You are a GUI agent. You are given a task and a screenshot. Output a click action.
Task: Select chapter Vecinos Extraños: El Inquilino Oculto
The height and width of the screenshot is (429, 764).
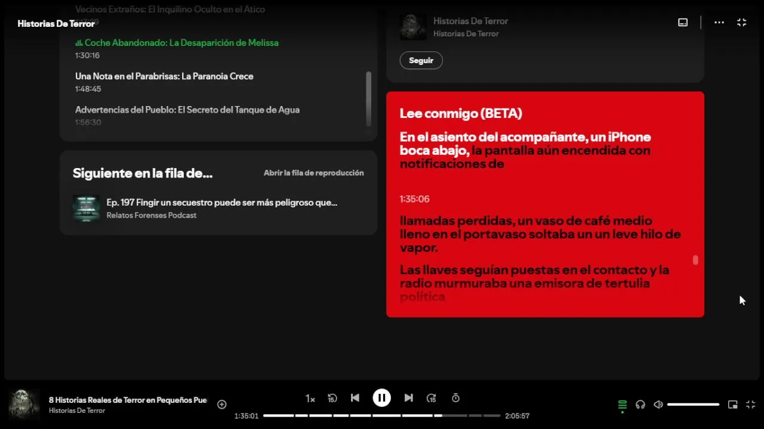click(x=170, y=10)
